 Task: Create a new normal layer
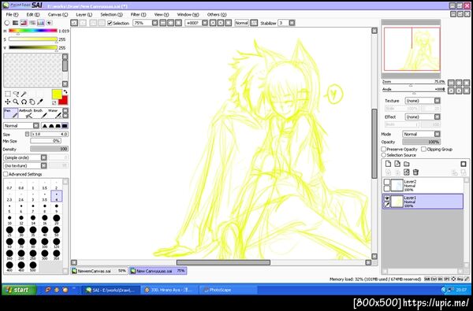click(388, 164)
